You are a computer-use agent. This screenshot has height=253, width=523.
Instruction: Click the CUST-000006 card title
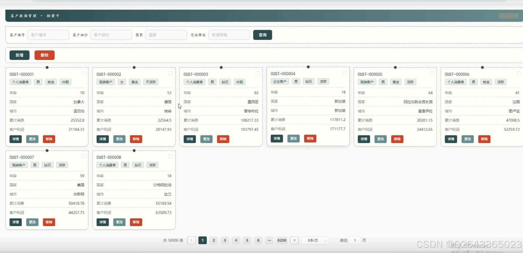[x=457, y=74]
